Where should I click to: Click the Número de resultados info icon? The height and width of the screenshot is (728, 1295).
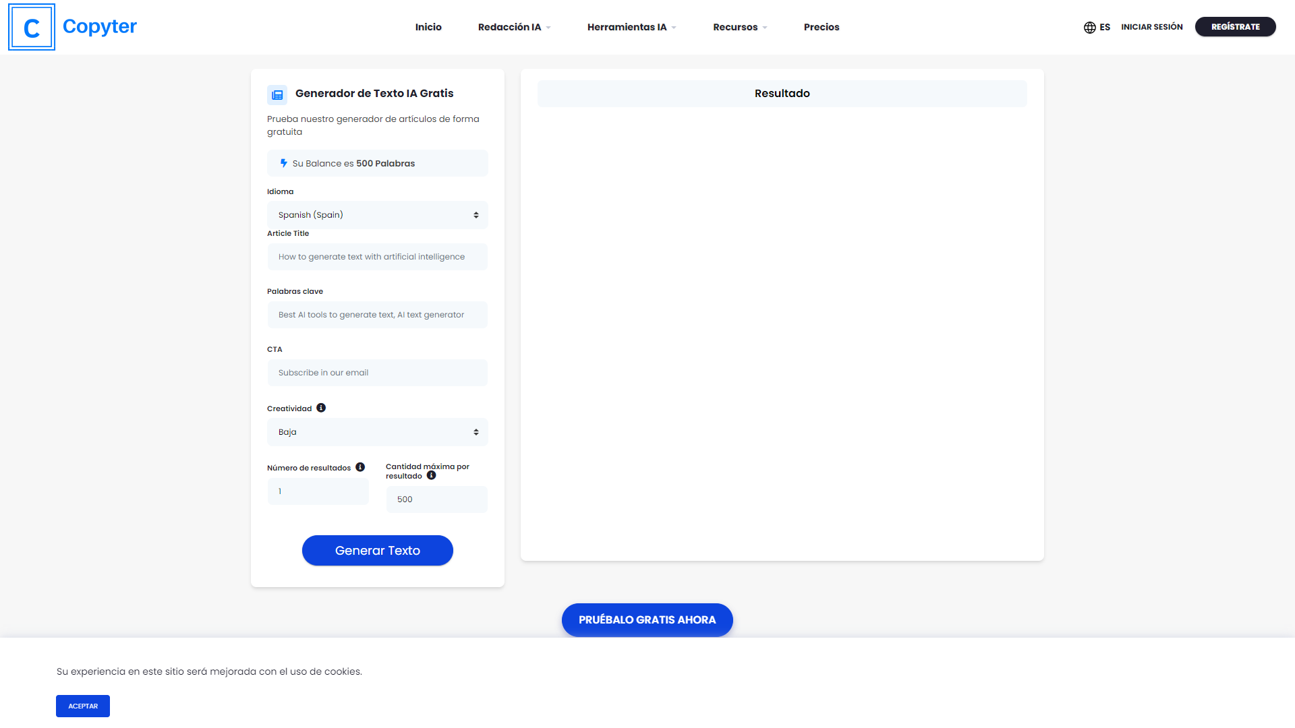coord(360,467)
